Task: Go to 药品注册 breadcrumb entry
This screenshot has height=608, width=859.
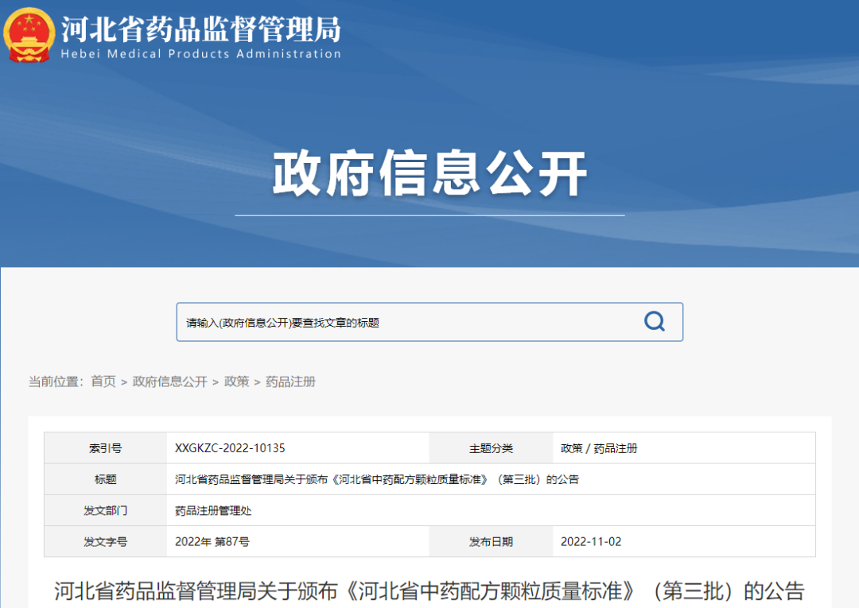Action: [291, 381]
